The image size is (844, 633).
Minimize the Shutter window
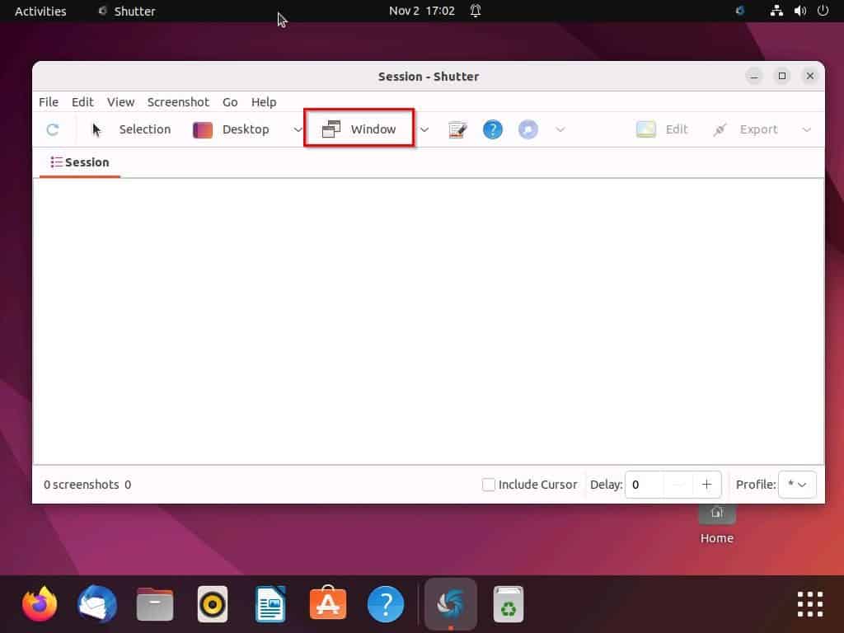pyautogui.click(x=754, y=76)
